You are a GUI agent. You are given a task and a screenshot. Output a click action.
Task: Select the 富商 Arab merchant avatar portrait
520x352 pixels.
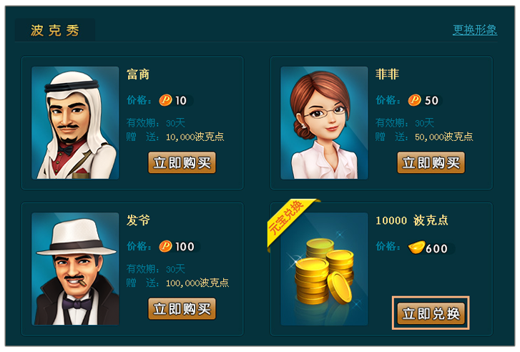(x=75, y=123)
